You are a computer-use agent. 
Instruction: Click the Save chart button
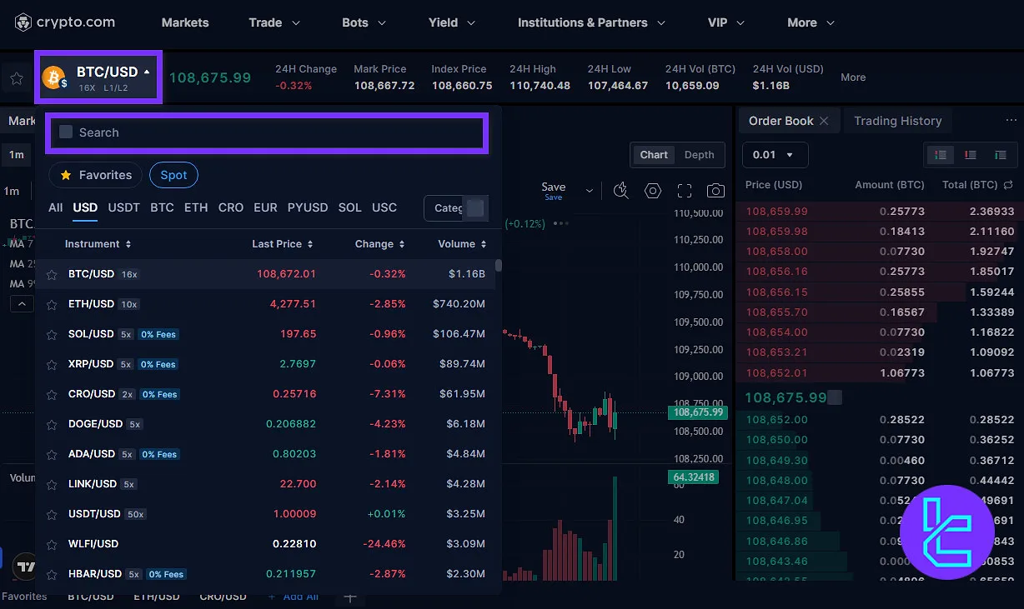[x=554, y=190]
